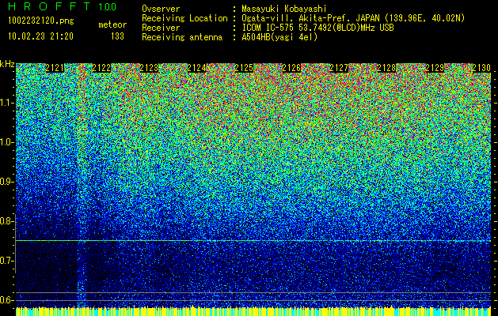Click the observer name Masayuki Kobayashi
The height and width of the screenshot is (316, 498).
(283, 9)
